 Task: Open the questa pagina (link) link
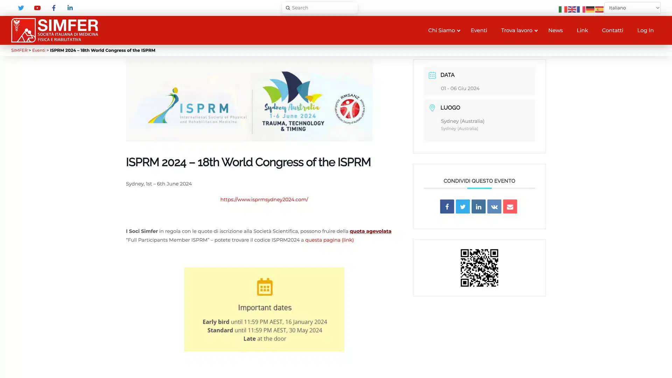[x=329, y=240]
